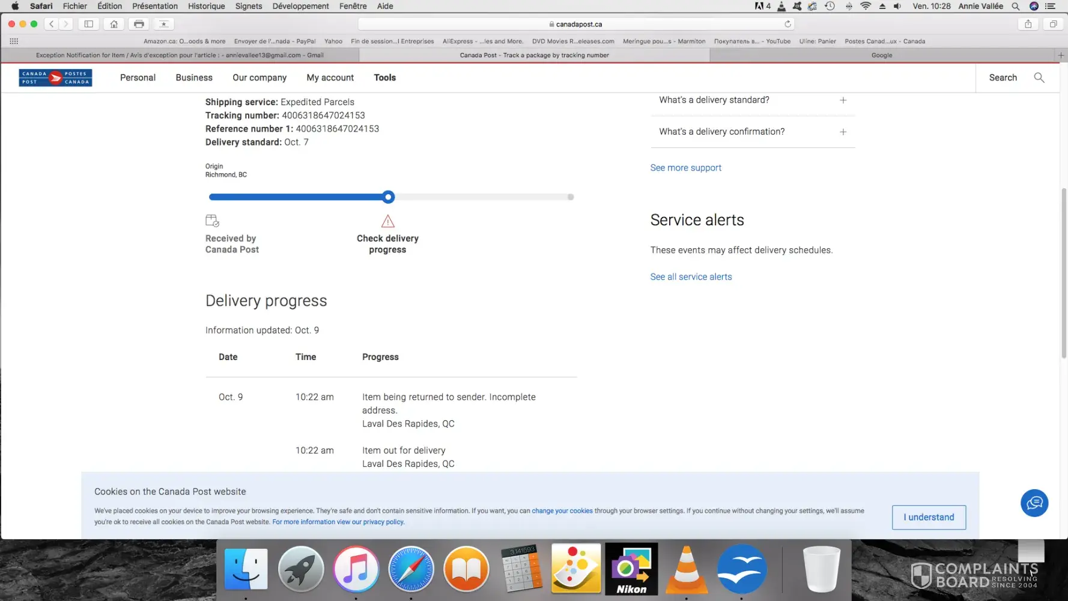
Task: Click the Safari home toolbar icon
Action: click(114, 24)
